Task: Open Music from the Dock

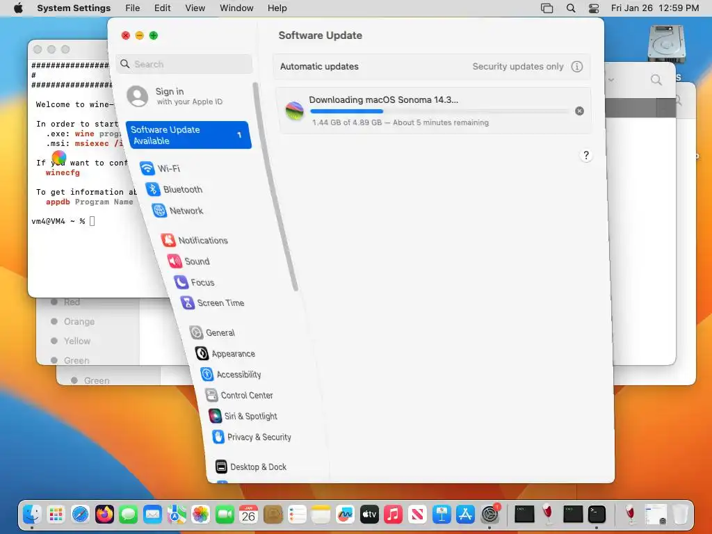Action: click(x=394, y=515)
